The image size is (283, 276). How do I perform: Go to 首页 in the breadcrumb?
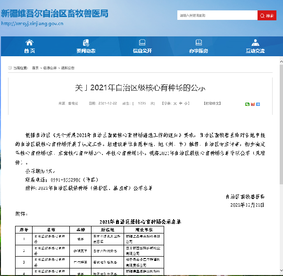tap(35, 68)
